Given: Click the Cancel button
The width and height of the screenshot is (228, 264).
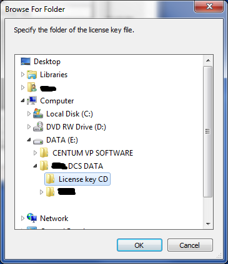Looking at the screenshot, I should tap(190, 245).
